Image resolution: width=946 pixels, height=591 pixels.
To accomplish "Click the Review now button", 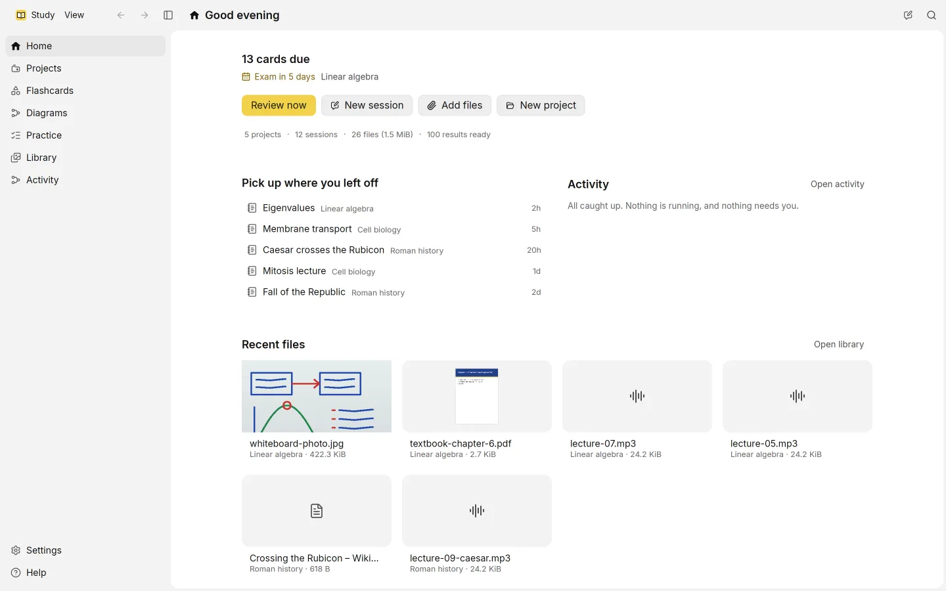I will tap(279, 105).
